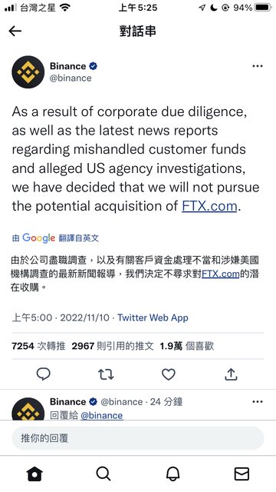The image size is (276, 492).
Task: Open the Search tab magnifier icon
Action: pos(103,474)
